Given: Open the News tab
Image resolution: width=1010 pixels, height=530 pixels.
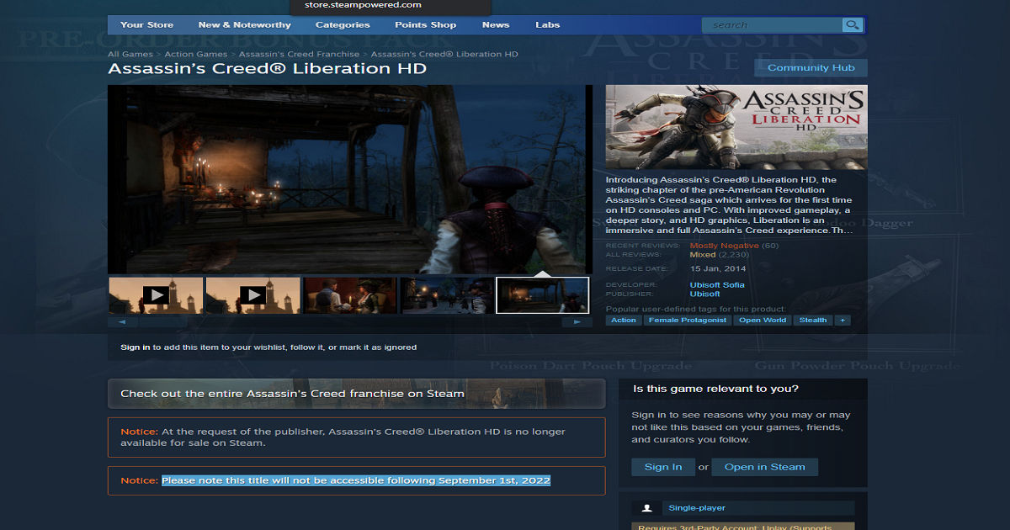Looking at the screenshot, I should (496, 25).
